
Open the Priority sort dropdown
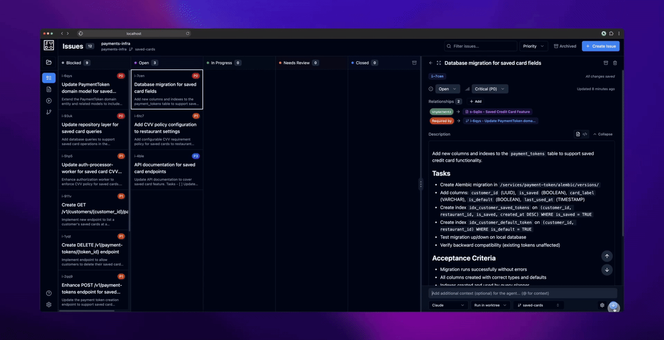coord(533,46)
